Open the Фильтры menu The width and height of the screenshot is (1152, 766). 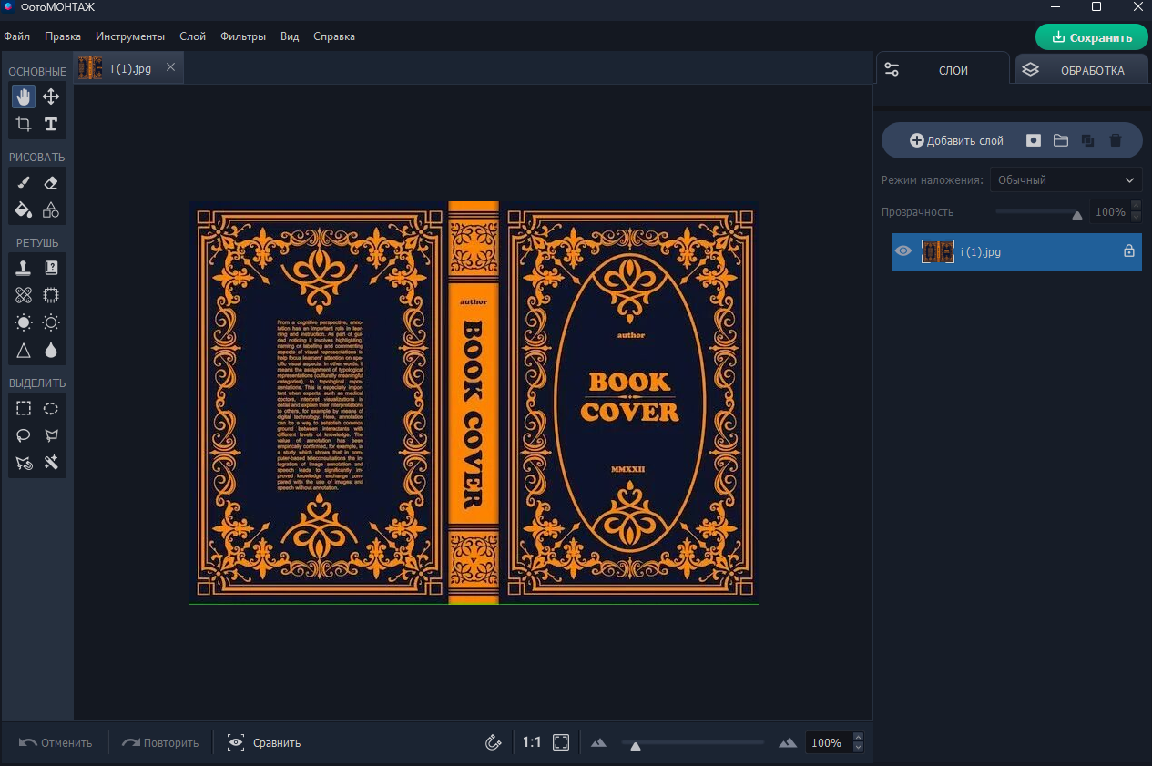pos(243,36)
